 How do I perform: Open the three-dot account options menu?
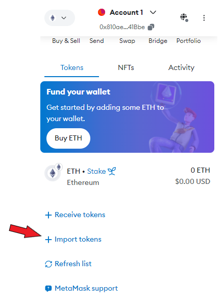pos(204,18)
